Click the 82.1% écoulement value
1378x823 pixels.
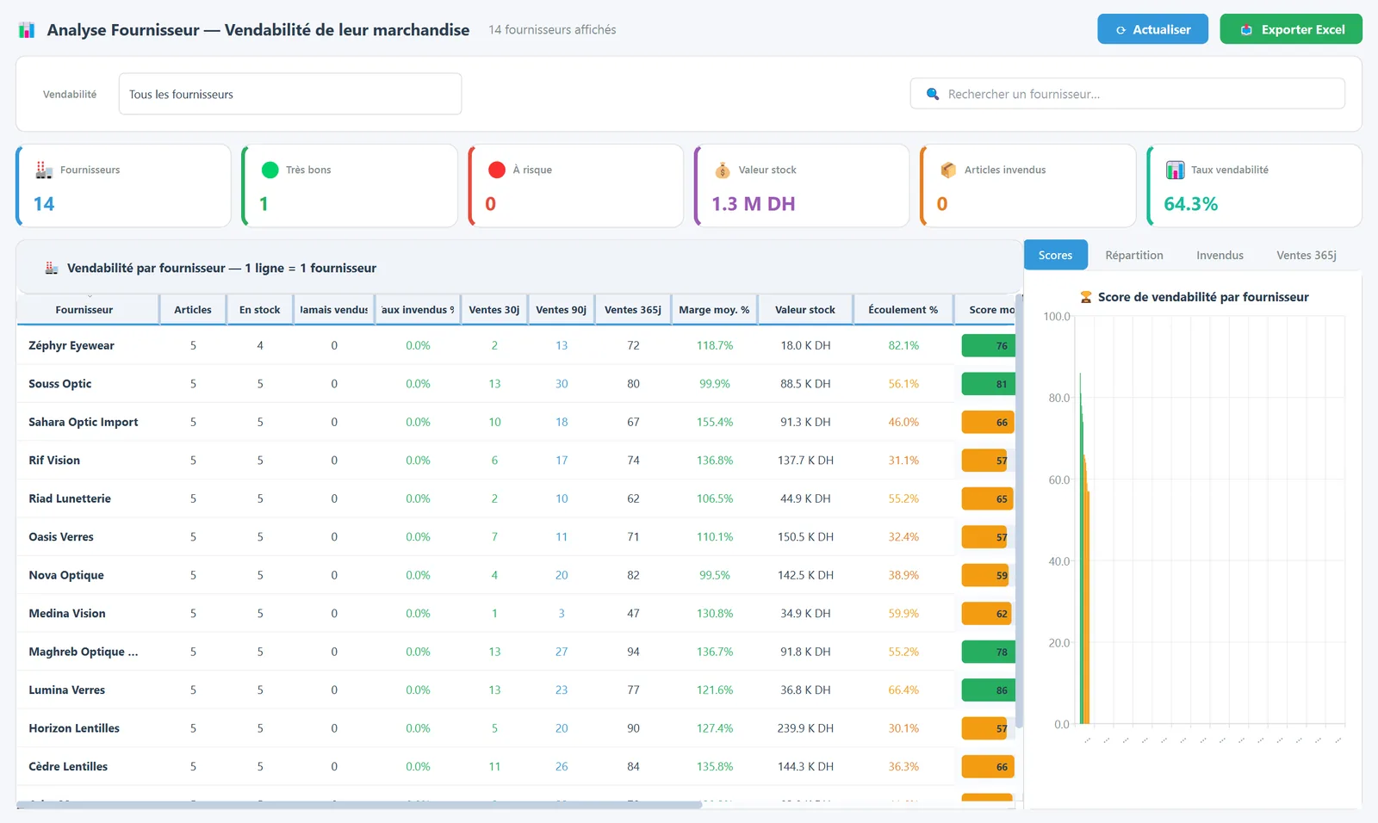click(x=903, y=346)
